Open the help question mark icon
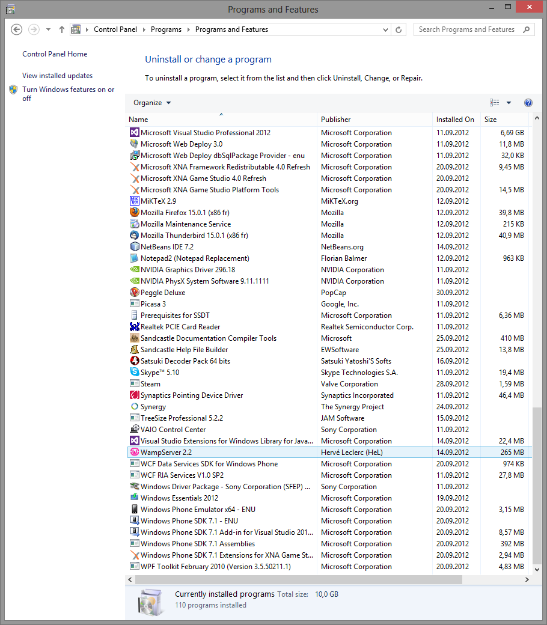 (x=528, y=103)
